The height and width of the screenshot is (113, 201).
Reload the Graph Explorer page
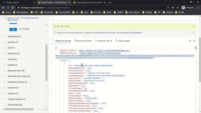click(x=13, y=8)
